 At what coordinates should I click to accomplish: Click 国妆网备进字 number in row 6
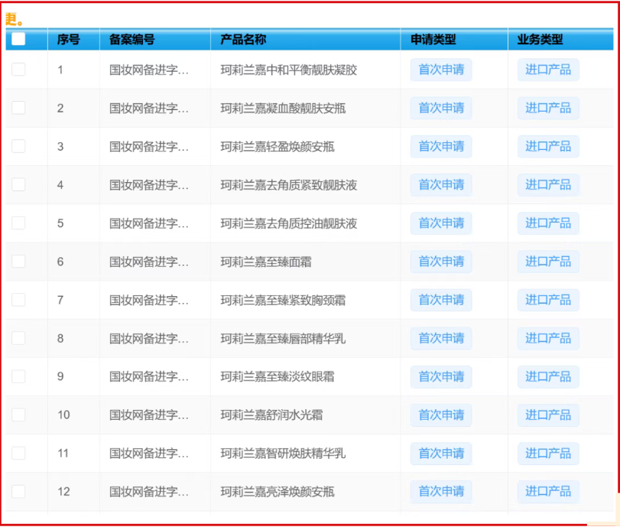tap(148, 262)
